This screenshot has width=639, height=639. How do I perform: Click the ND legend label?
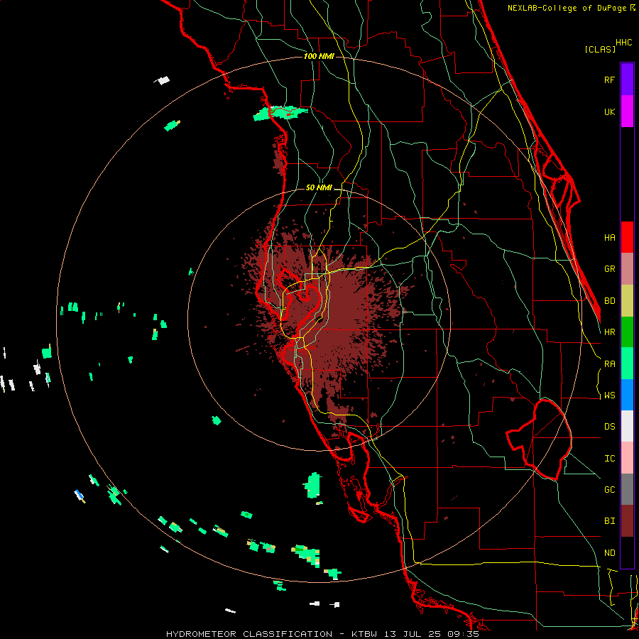coord(609,553)
